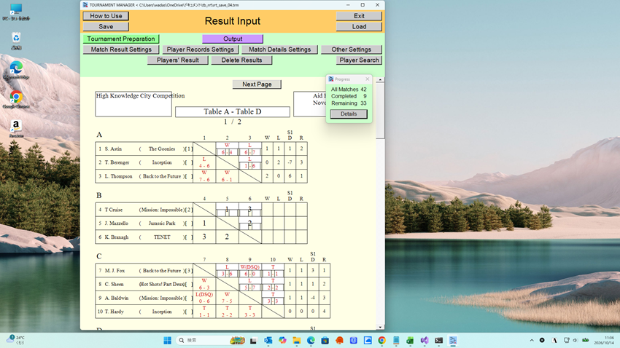
Task: Open Google Chrome from the taskbar
Action: pos(381,340)
